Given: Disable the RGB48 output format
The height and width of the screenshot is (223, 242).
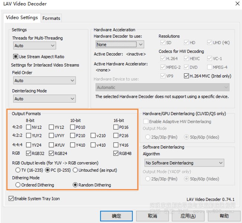Looking at the screenshot, I should [116, 153].
